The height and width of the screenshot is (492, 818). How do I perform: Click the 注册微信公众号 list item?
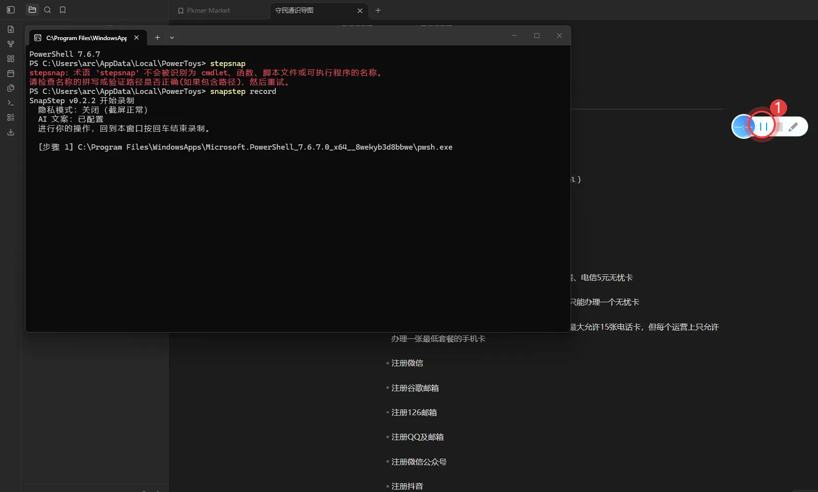(419, 462)
